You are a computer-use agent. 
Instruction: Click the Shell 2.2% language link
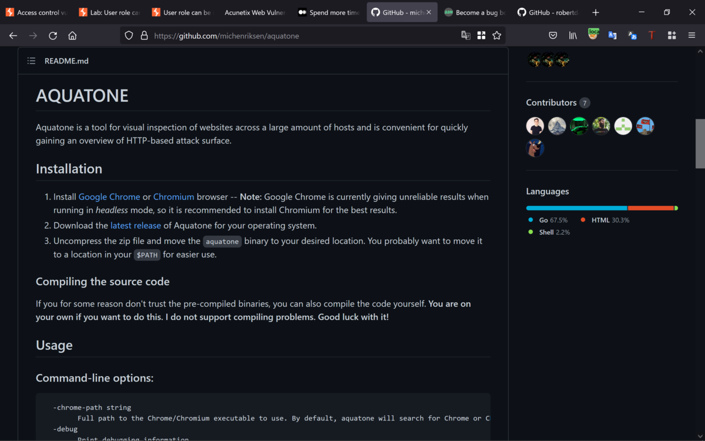coord(549,232)
